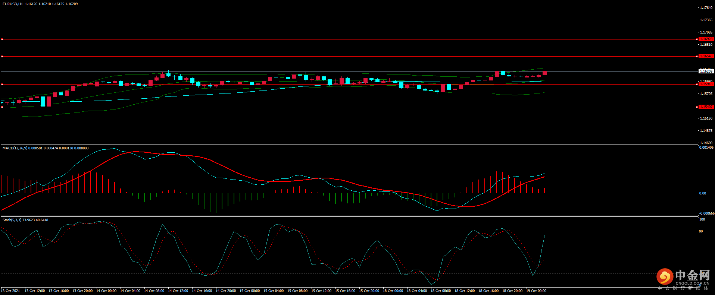The height and width of the screenshot is (295, 715).
Task: Click the 15 Oct 16:00 time label
Action: click(345, 291)
